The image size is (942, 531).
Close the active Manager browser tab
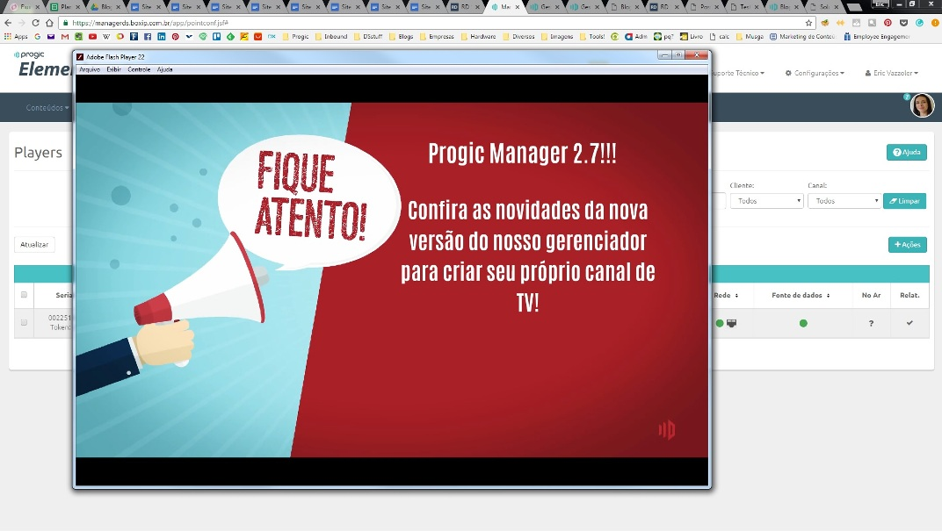click(518, 7)
